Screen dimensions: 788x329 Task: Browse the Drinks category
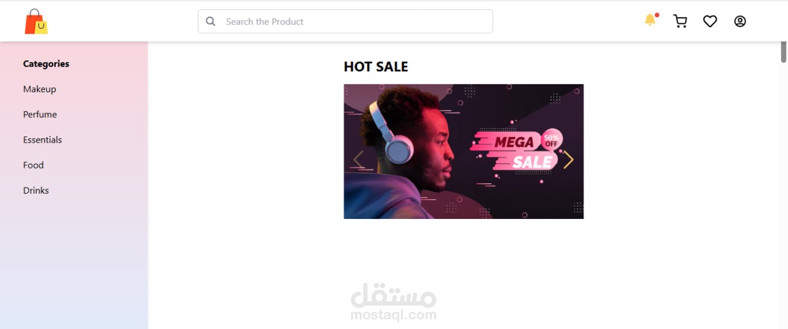click(36, 190)
